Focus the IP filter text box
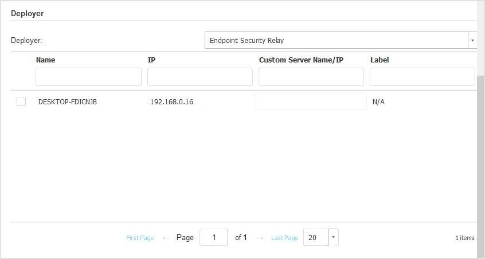The width and height of the screenshot is (485, 259). coord(200,77)
